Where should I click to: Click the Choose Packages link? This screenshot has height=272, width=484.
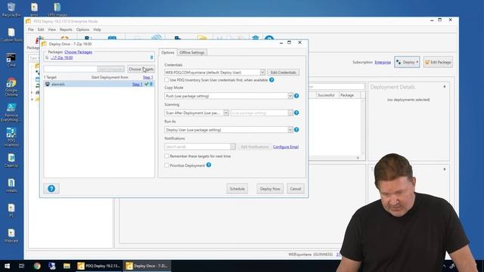point(79,52)
